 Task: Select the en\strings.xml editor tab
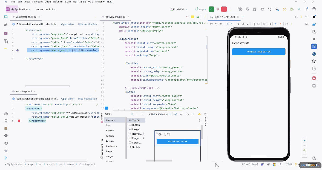coord(24,91)
